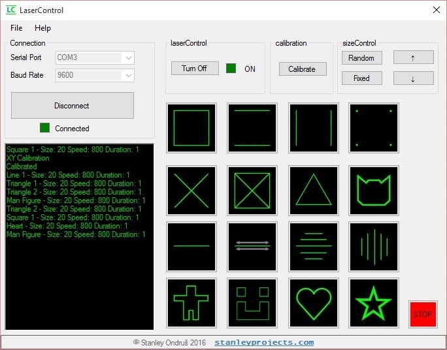Click the 'Calibrated' log entry

coord(22,167)
